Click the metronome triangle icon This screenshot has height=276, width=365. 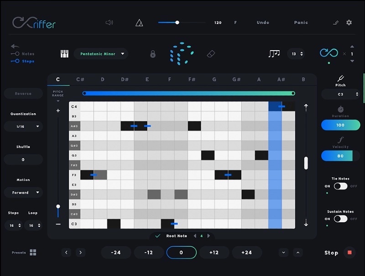[139, 22]
